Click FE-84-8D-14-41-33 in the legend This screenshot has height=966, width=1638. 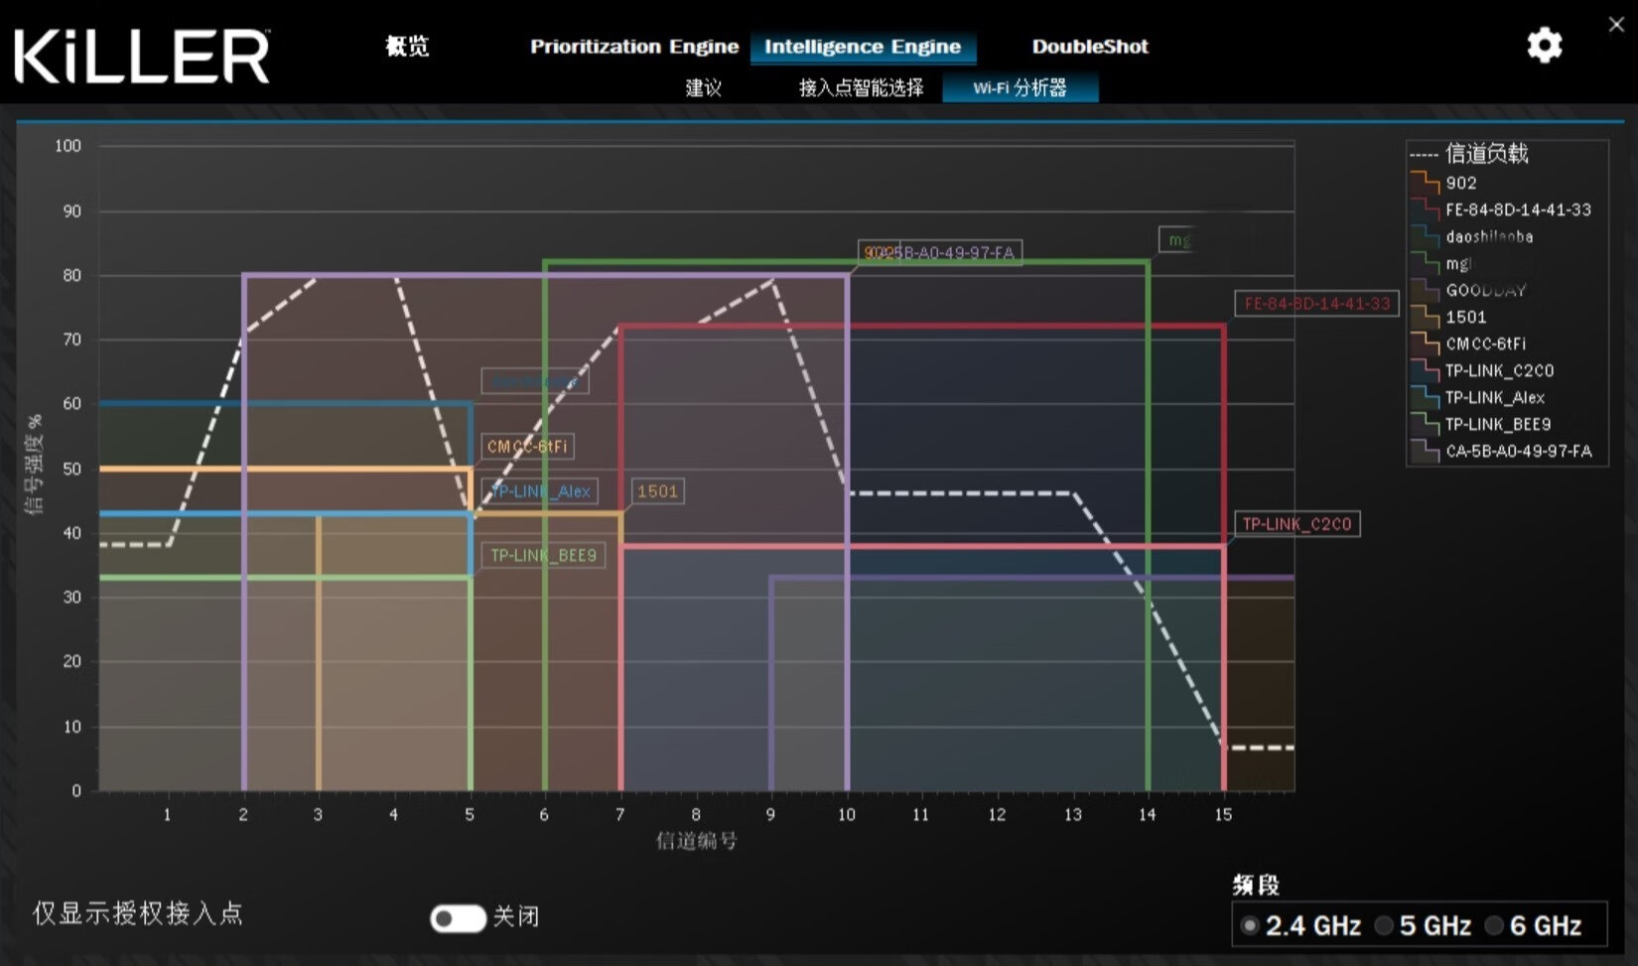(1518, 210)
